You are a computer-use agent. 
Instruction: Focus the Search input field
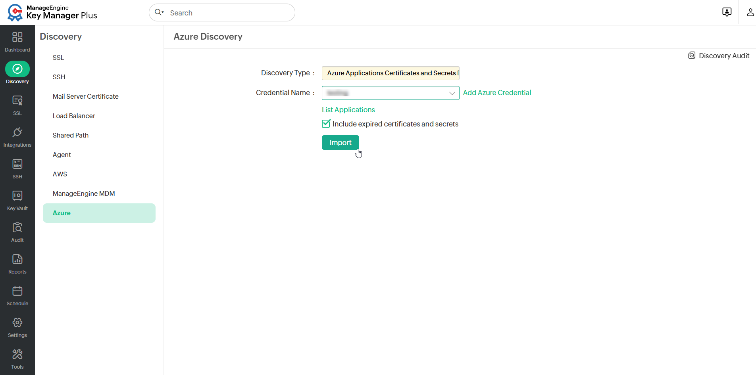coord(222,13)
